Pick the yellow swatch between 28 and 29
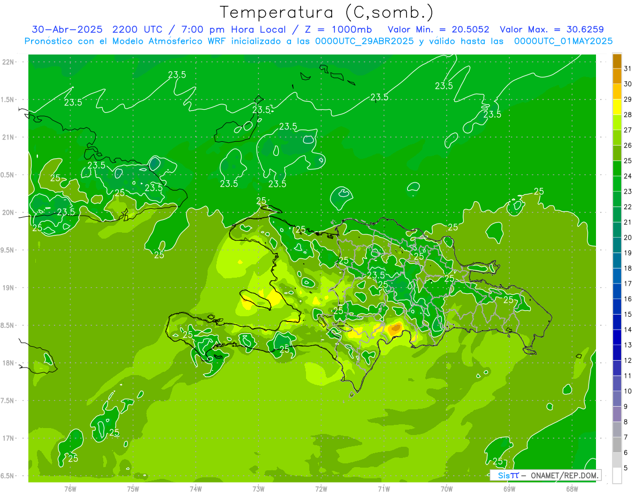 617,107
